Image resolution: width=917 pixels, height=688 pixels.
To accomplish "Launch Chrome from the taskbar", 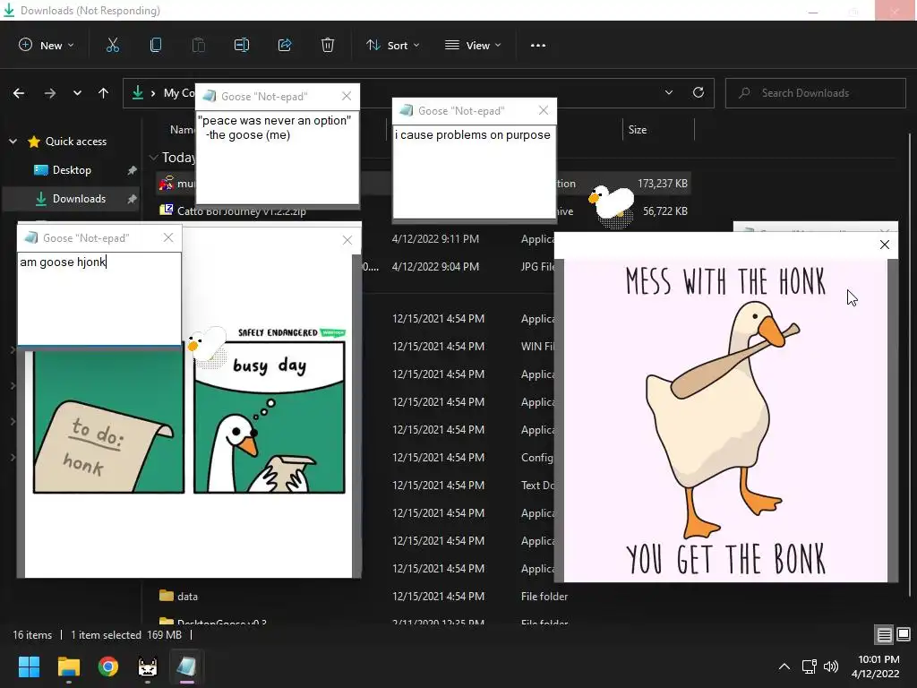I will (108, 666).
